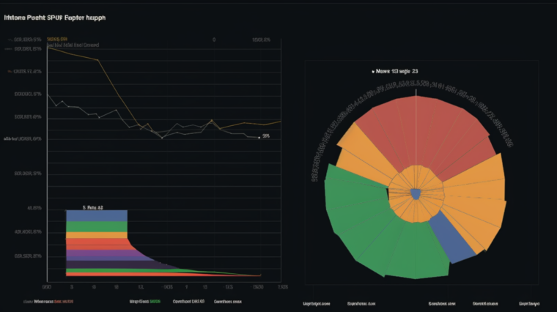Toggle the middle legend entry under radial chart

442,302
